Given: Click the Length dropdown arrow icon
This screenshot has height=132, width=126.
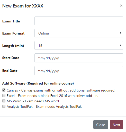Looking at the screenshot, I should point(121,45).
